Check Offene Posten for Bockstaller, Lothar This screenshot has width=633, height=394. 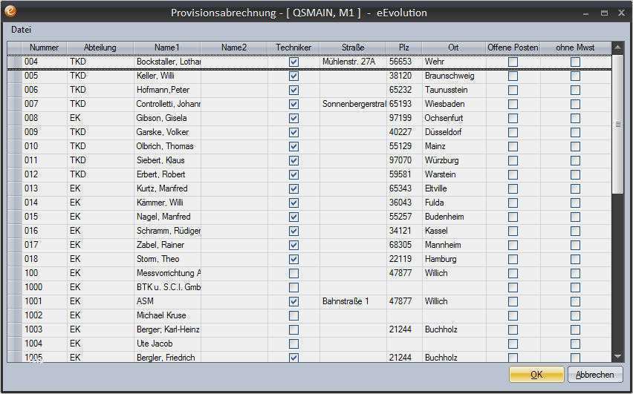click(x=513, y=62)
